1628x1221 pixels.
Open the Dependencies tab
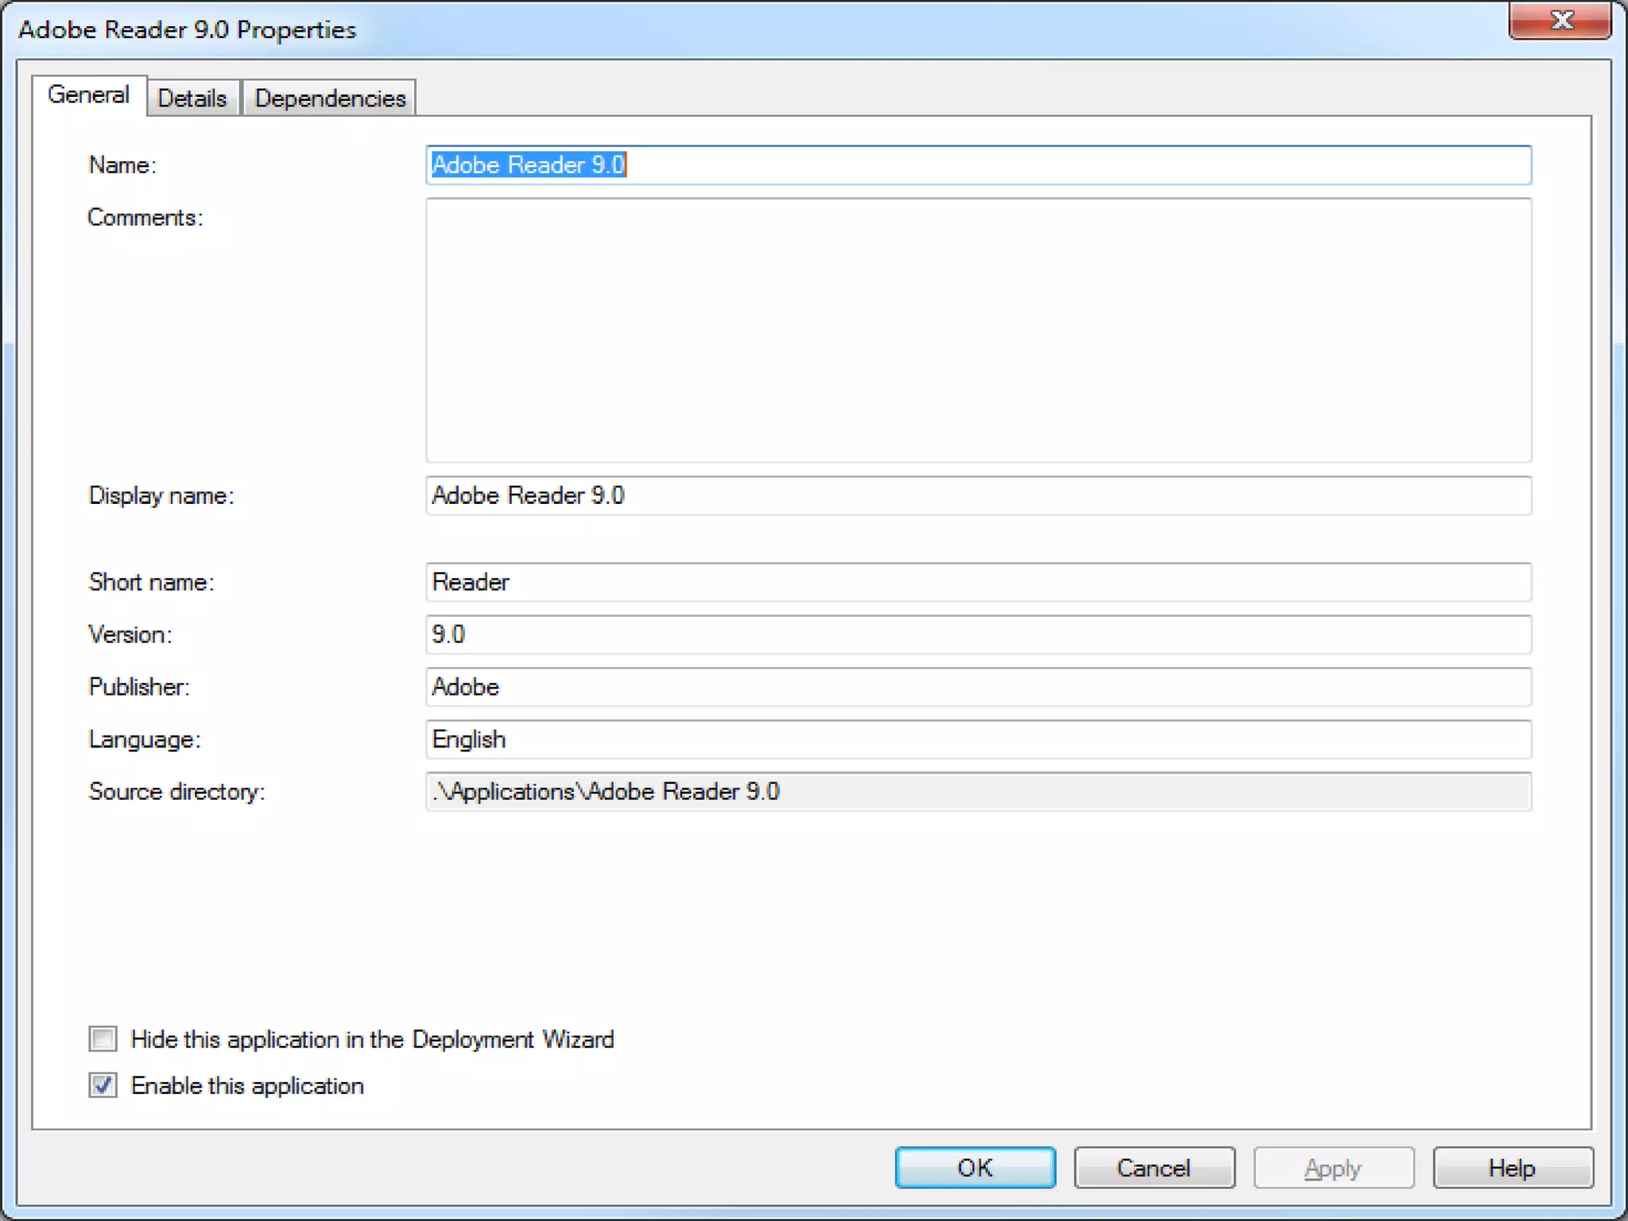tap(330, 99)
